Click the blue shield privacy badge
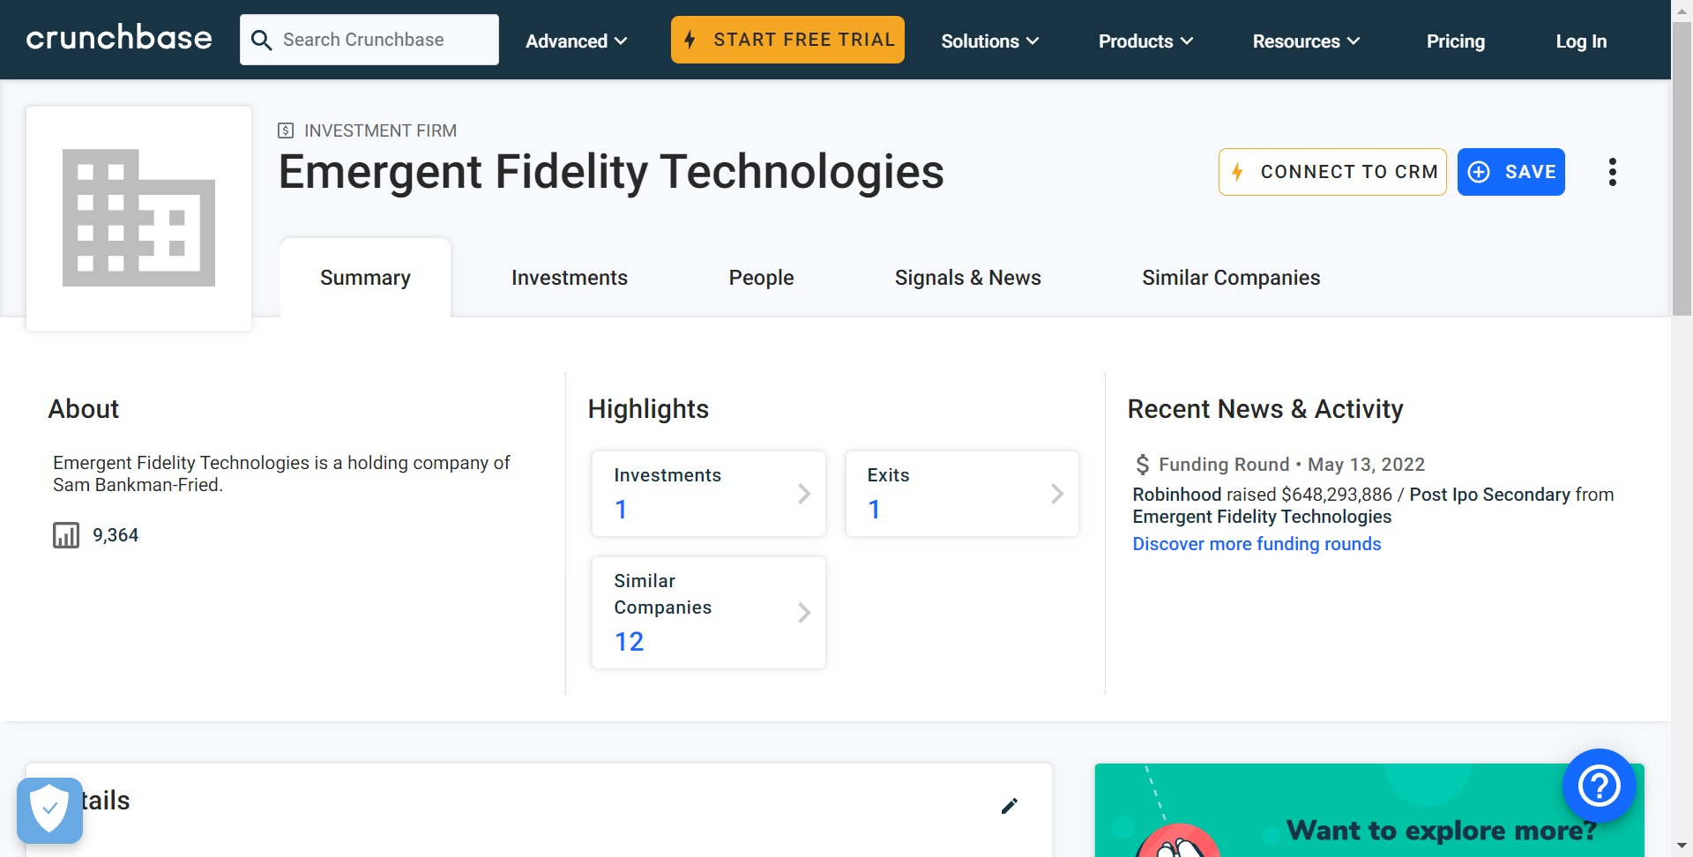1693x857 pixels. point(49,809)
